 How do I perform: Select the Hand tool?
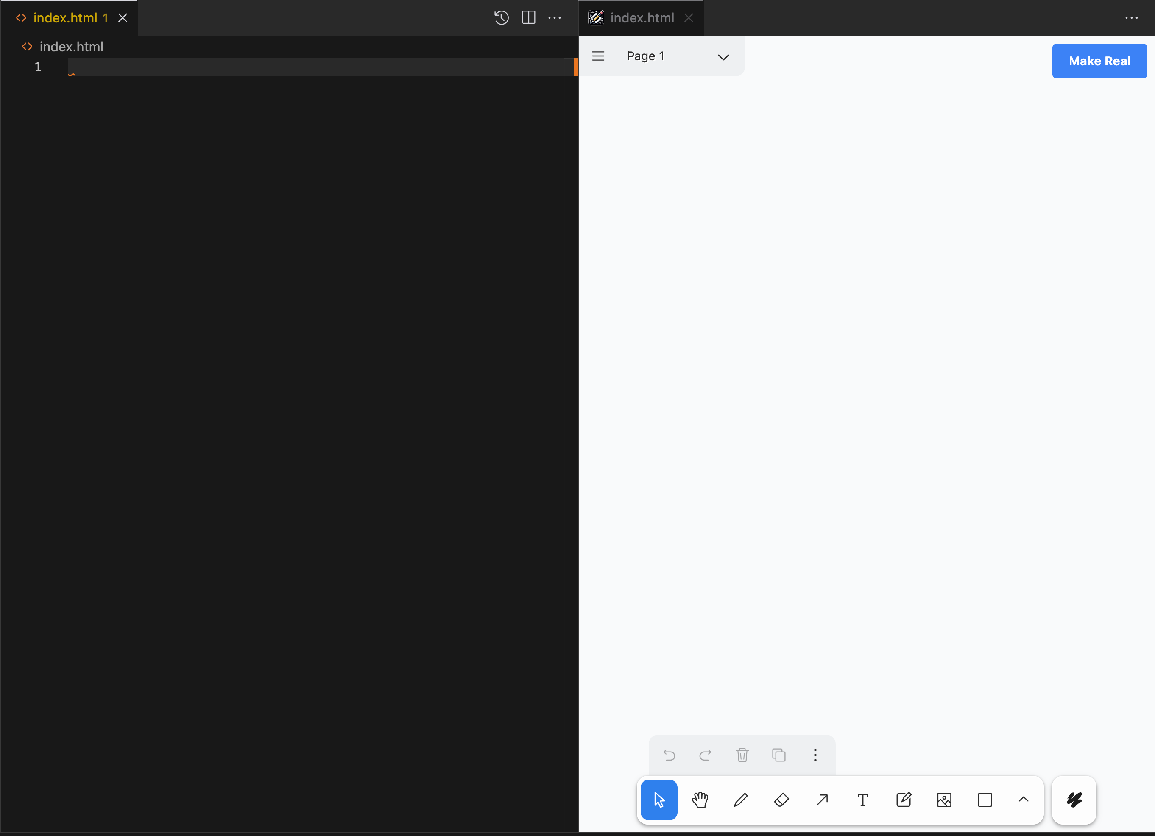700,800
